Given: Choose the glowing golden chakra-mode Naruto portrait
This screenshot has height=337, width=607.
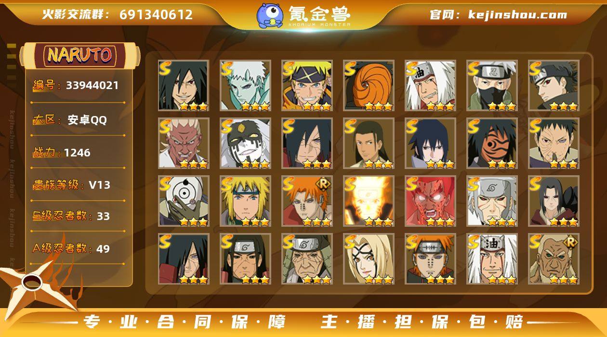Looking at the screenshot, I should coord(369,201).
